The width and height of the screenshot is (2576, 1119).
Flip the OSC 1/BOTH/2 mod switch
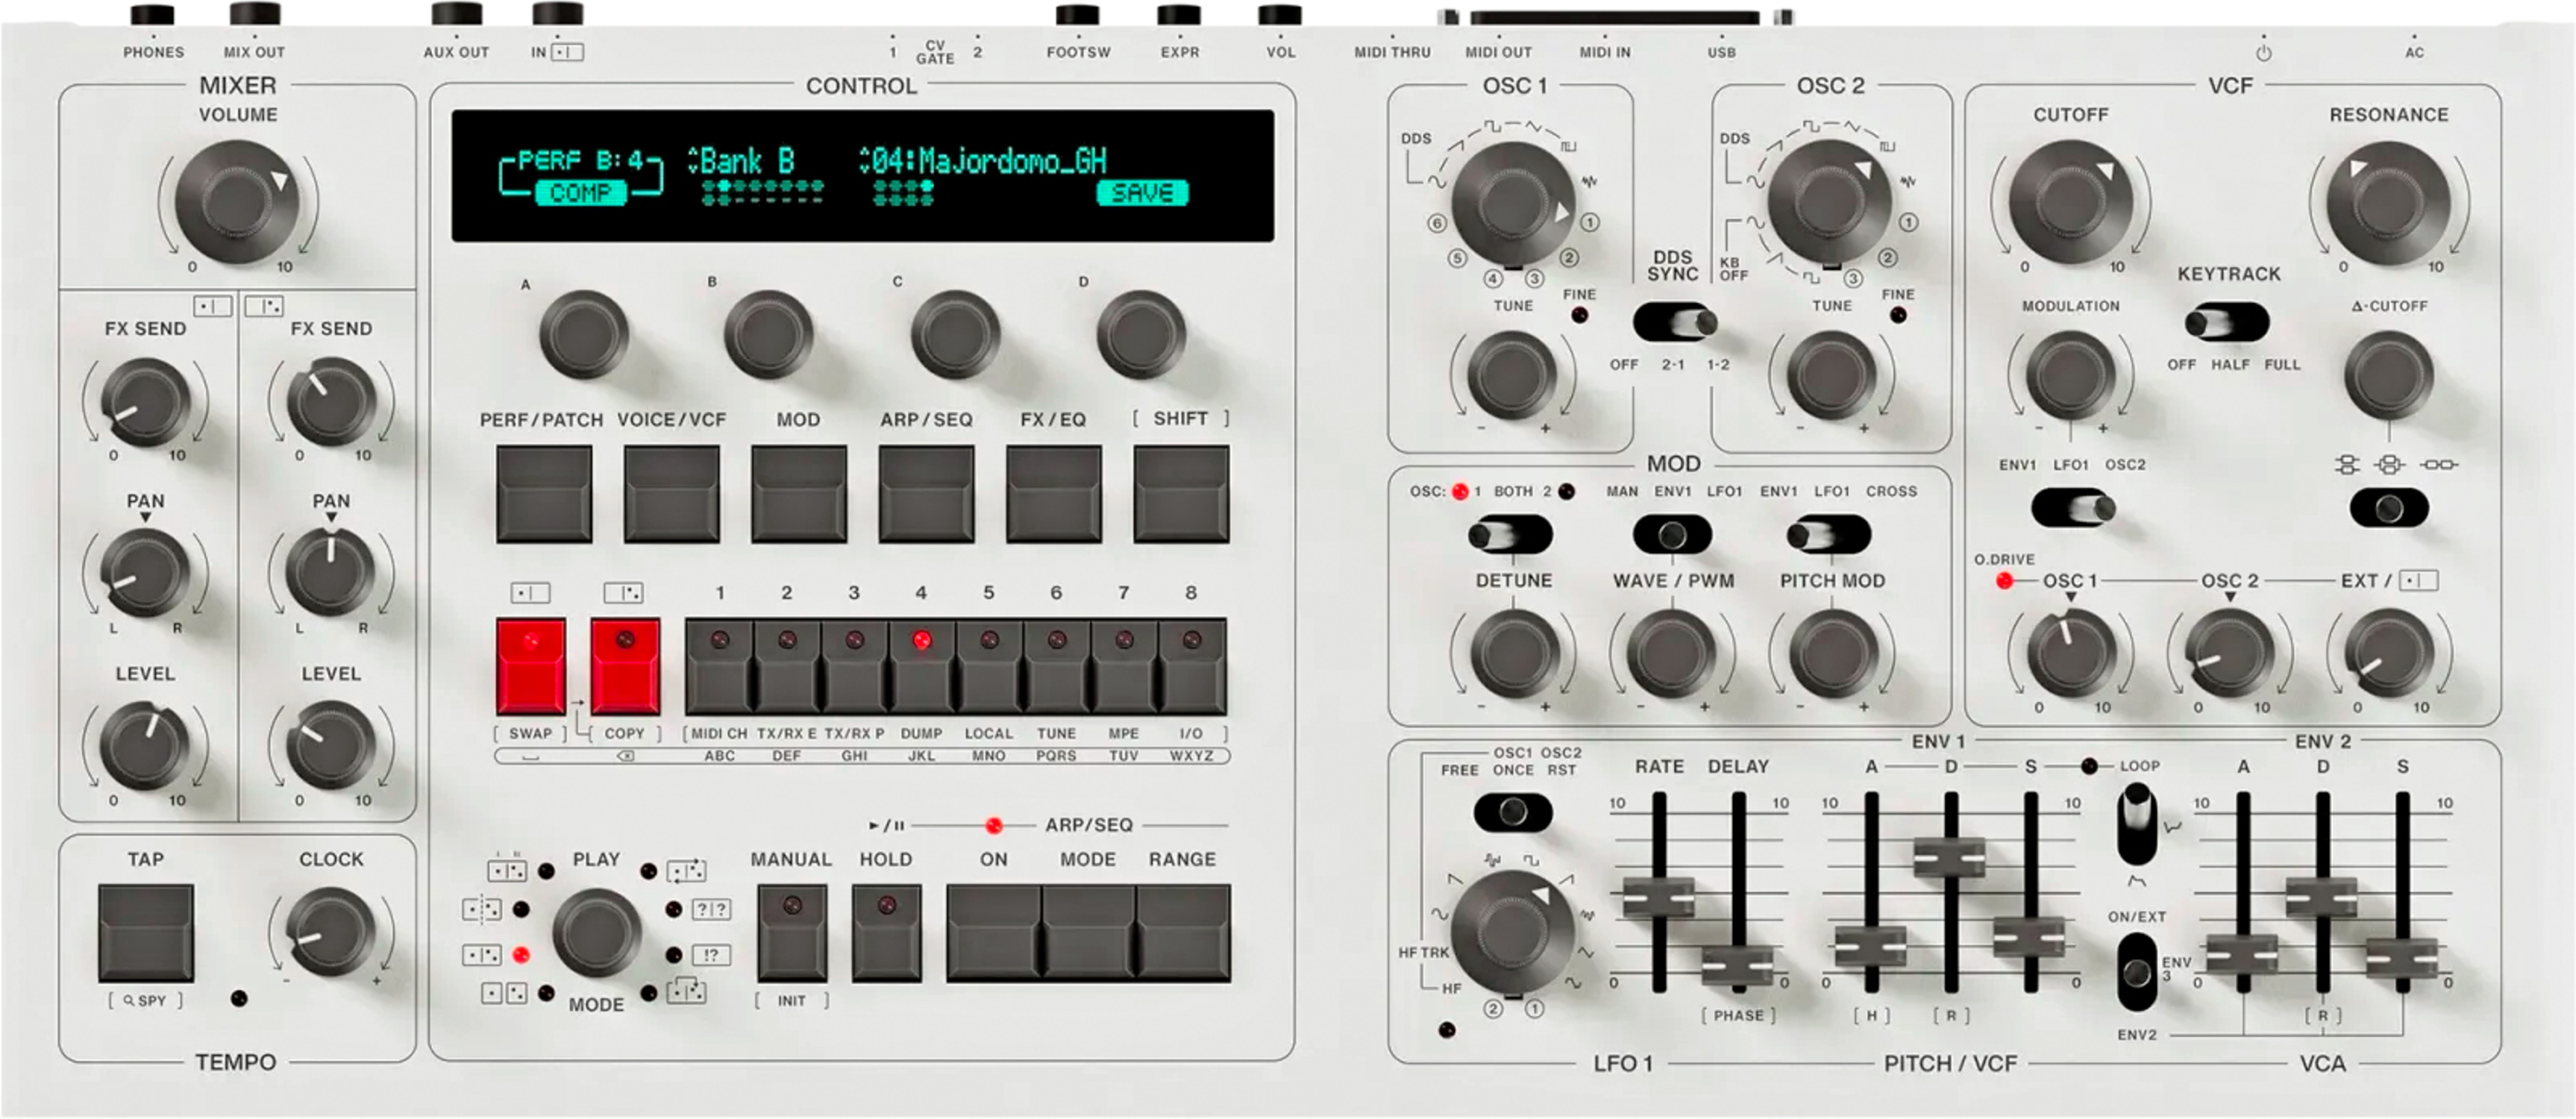click(x=1510, y=535)
